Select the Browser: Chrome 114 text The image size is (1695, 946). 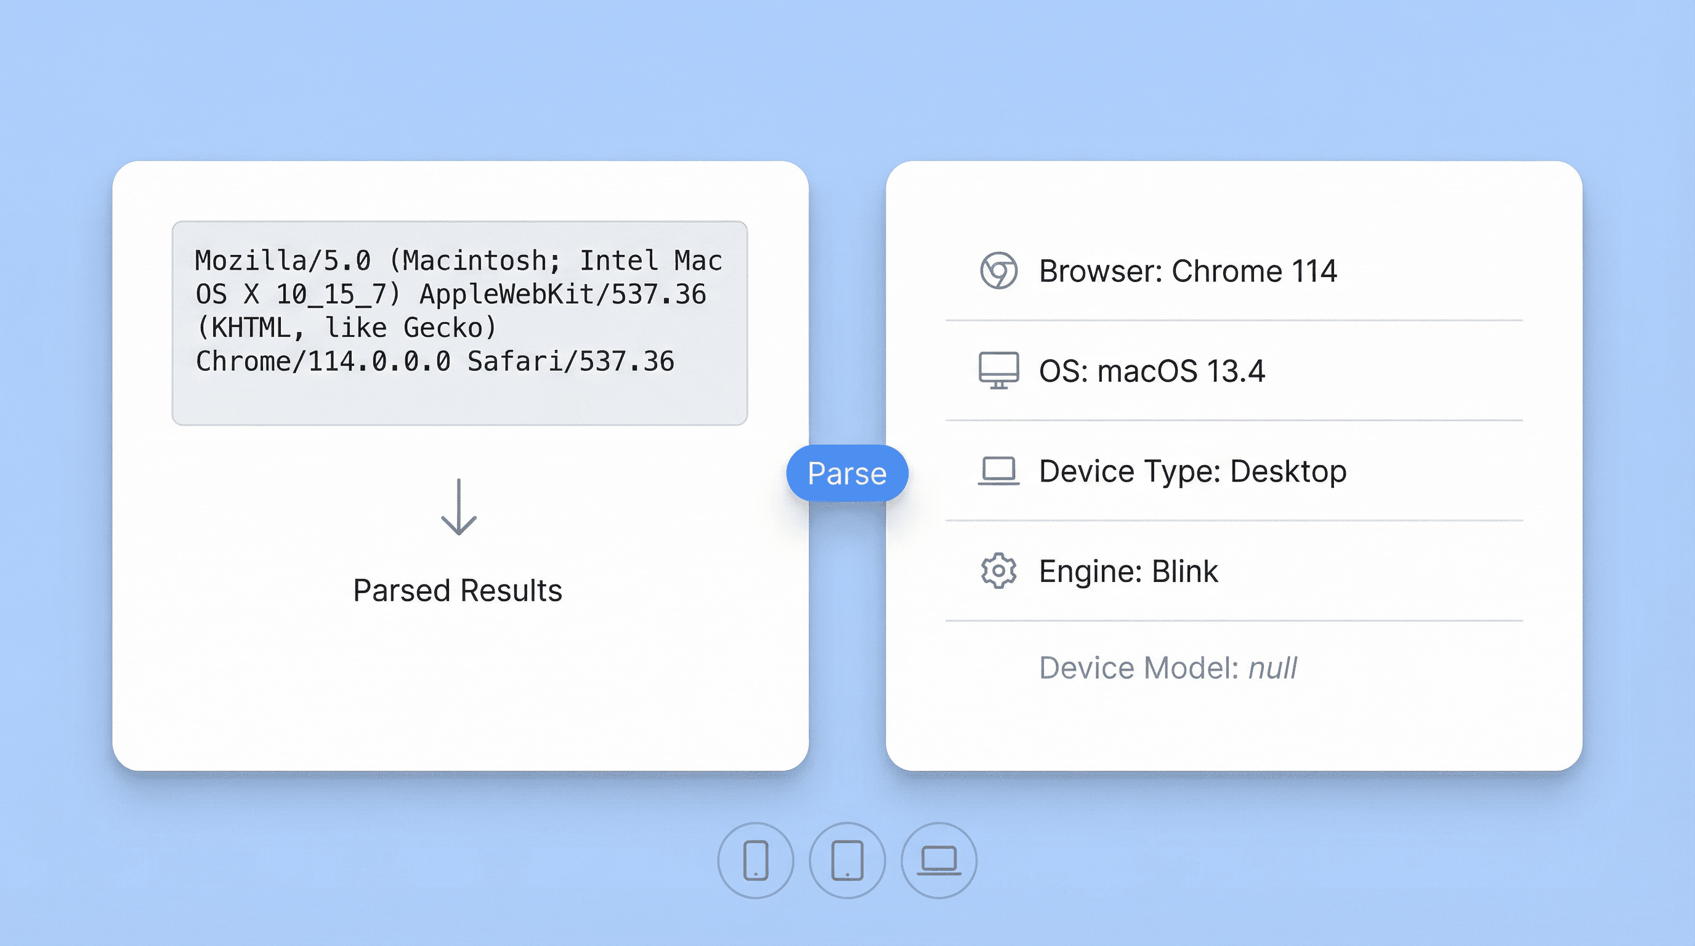(1187, 271)
